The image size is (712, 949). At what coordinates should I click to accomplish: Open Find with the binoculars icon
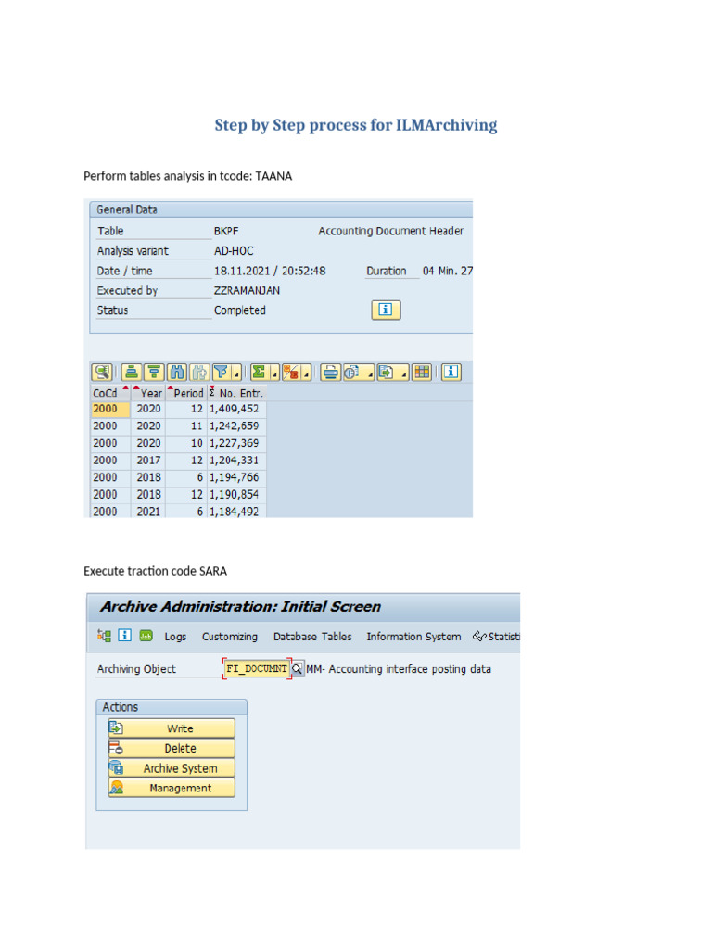(x=177, y=373)
